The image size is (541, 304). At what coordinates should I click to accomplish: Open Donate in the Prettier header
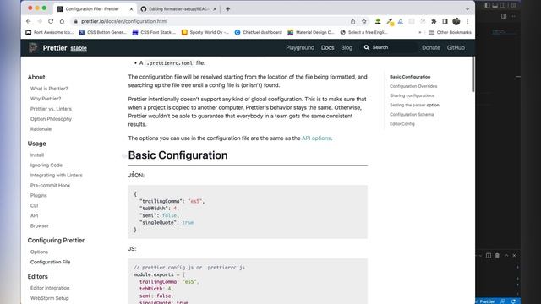[431, 47]
